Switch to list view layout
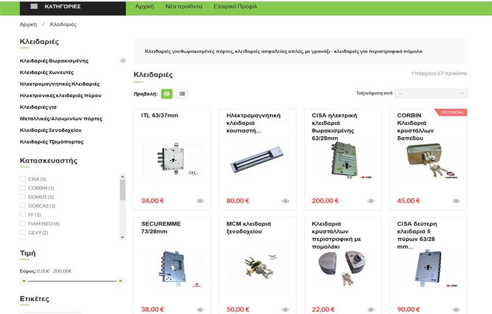This screenshot has width=492, height=314. pyautogui.click(x=182, y=94)
